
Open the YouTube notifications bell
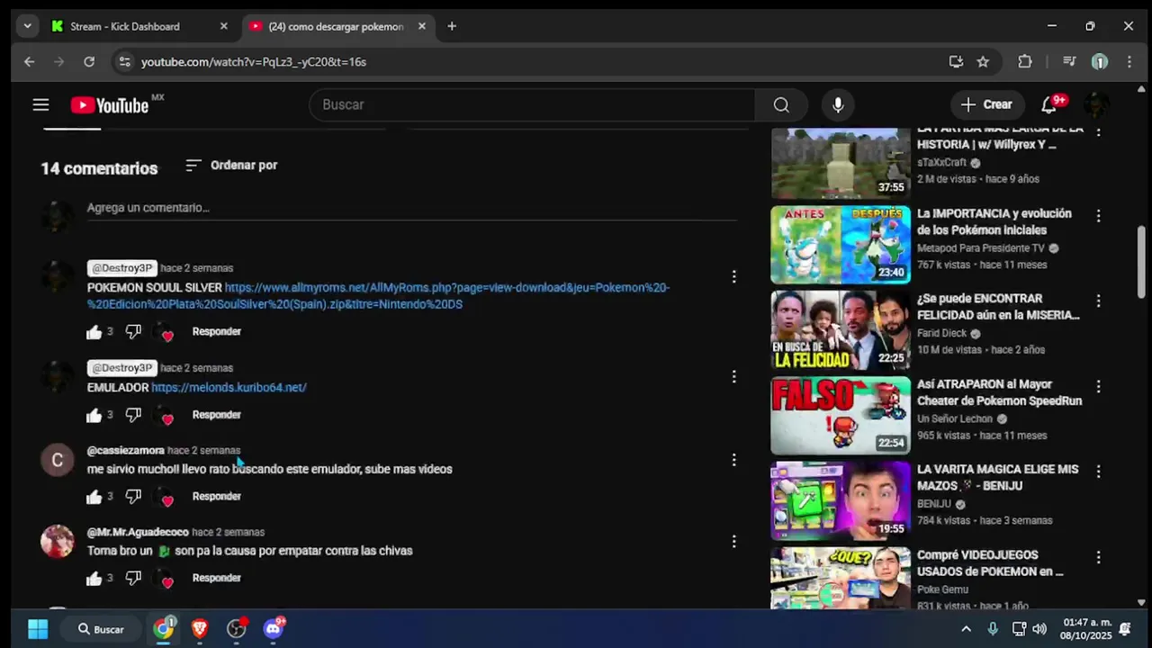coord(1049,104)
